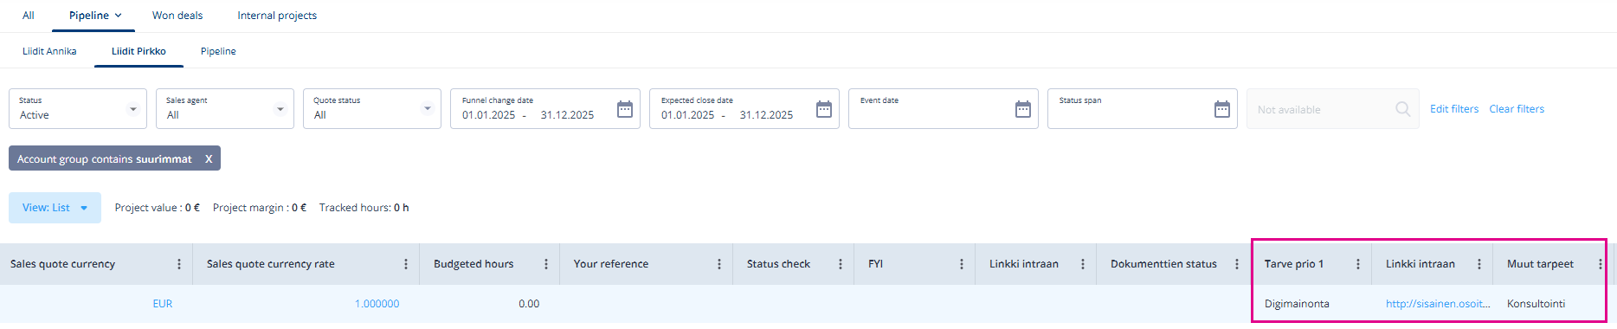This screenshot has width=1617, height=329.
Task: Click the Not available search field
Action: 1332,109
